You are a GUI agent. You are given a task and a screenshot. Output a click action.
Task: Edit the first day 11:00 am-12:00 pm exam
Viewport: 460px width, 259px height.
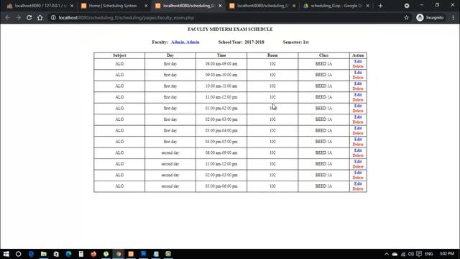(x=358, y=95)
